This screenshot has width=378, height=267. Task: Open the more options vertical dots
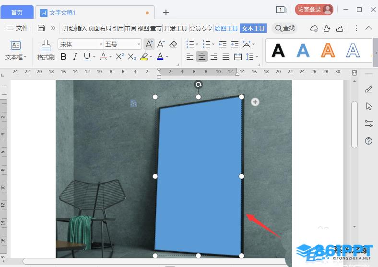tap(356, 28)
